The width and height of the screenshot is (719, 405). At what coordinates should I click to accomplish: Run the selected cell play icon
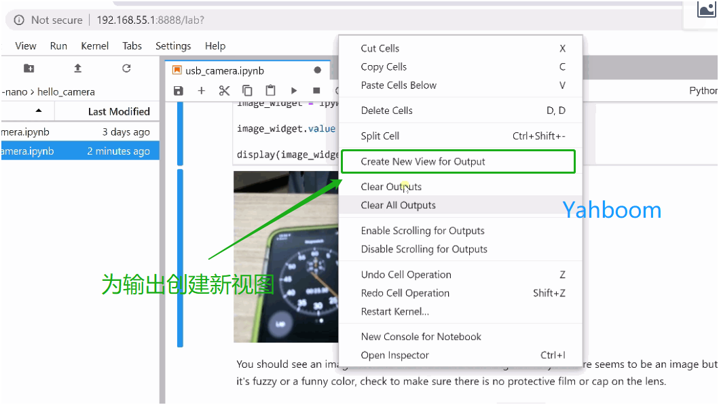click(x=294, y=91)
